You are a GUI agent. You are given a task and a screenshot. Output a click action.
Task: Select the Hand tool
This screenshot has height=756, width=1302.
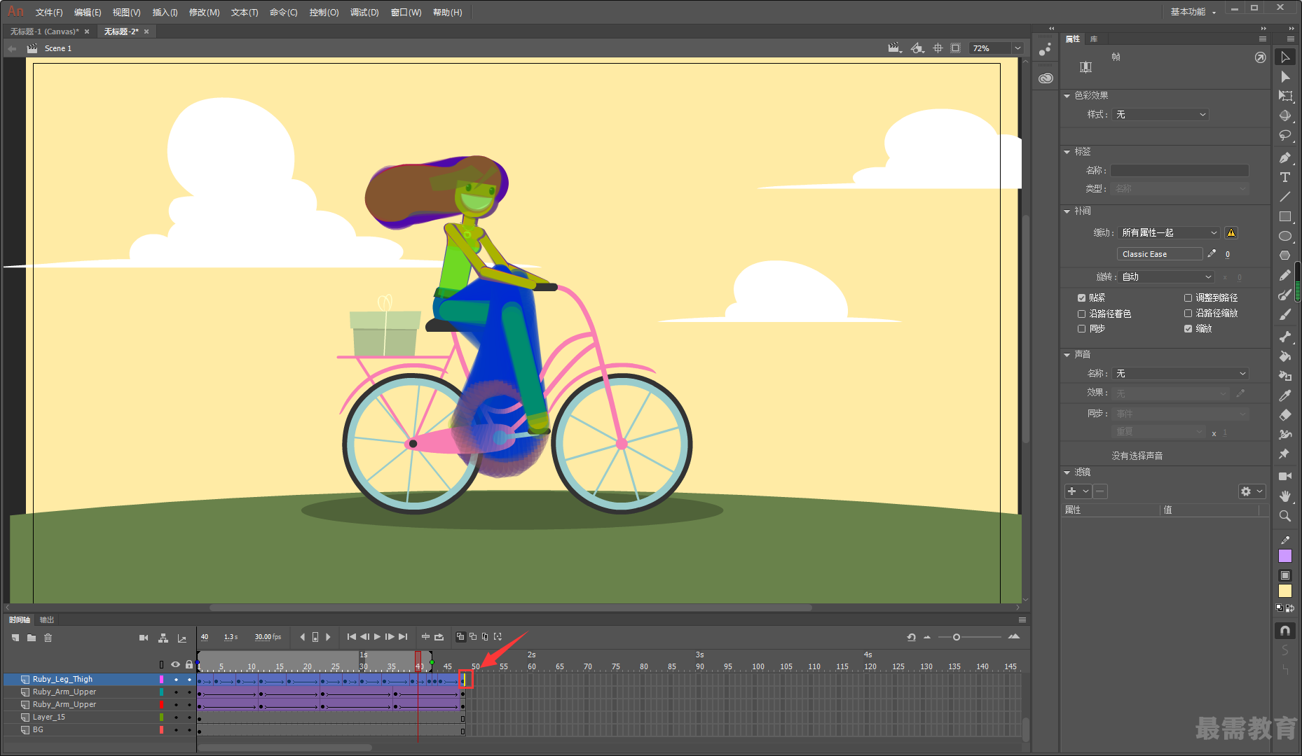(x=1285, y=496)
